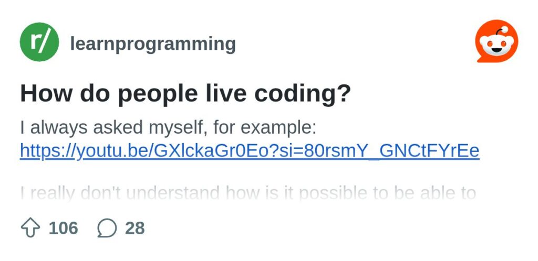Click "possible to be able to" faded text
538x261 pixels.
pyautogui.click(x=387, y=193)
